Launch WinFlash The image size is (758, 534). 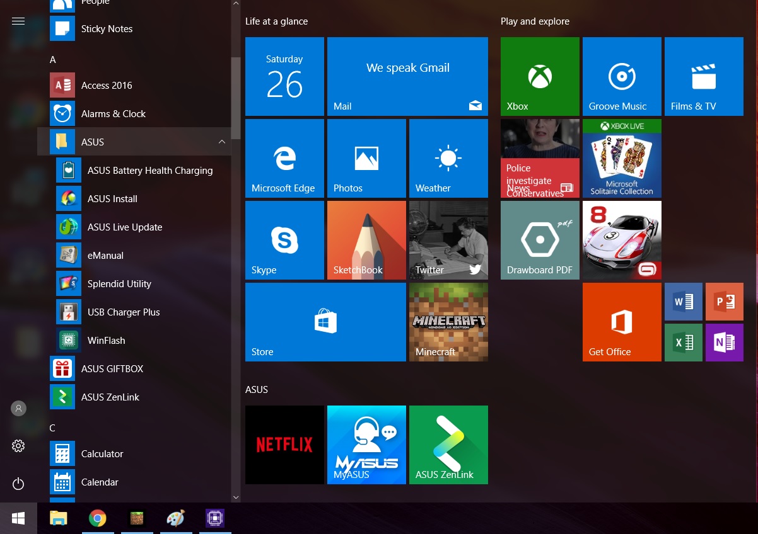(134, 340)
